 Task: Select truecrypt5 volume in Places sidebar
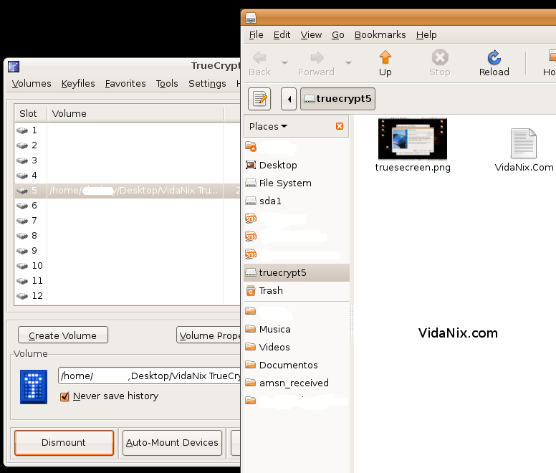[x=297, y=272]
